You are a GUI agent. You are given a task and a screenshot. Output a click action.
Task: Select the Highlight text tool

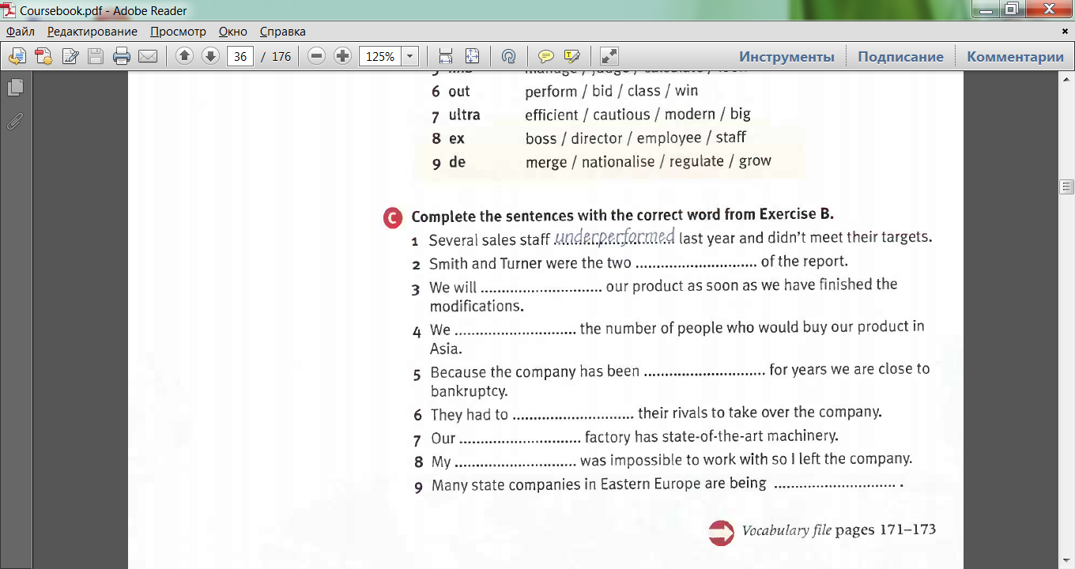point(571,56)
